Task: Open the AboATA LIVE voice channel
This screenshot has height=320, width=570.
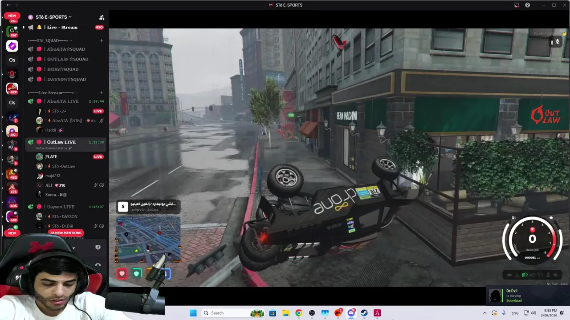Action: click(x=65, y=101)
